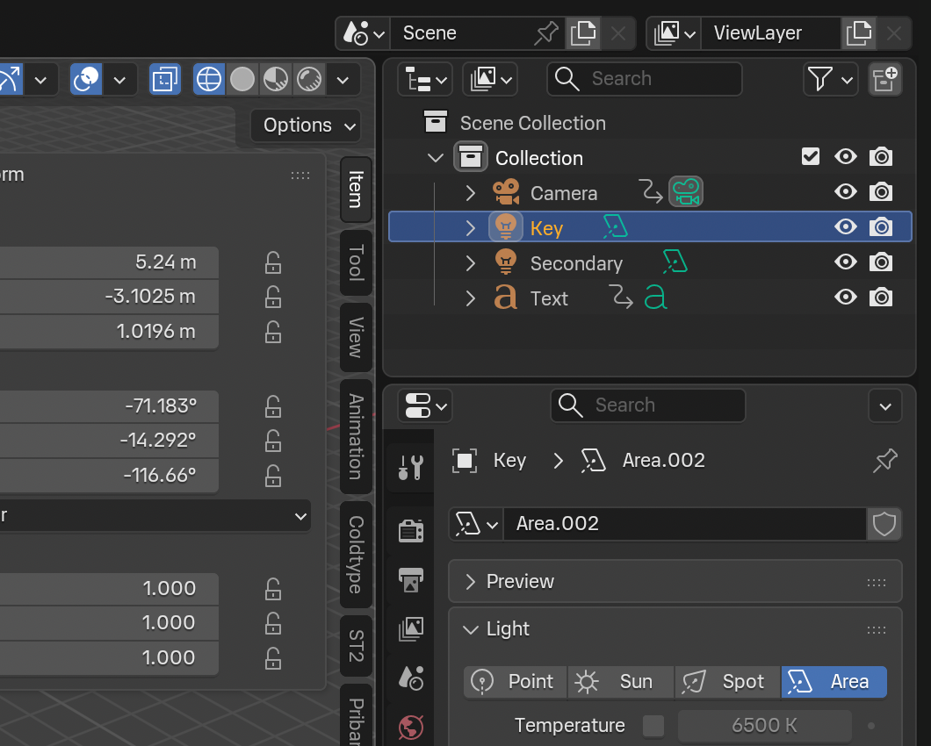Disable camera render visibility for Text object
The width and height of the screenshot is (931, 746).
[x=881, y=297]
